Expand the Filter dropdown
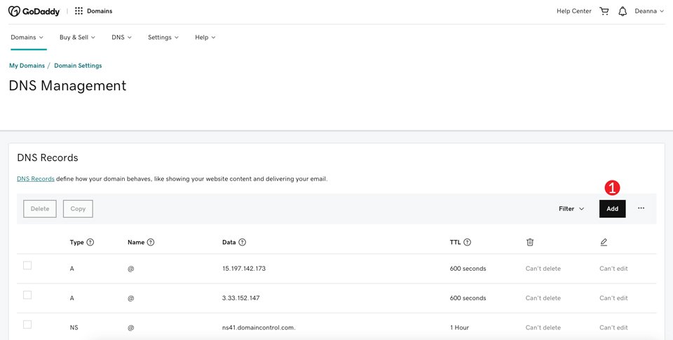 (571, 208)
